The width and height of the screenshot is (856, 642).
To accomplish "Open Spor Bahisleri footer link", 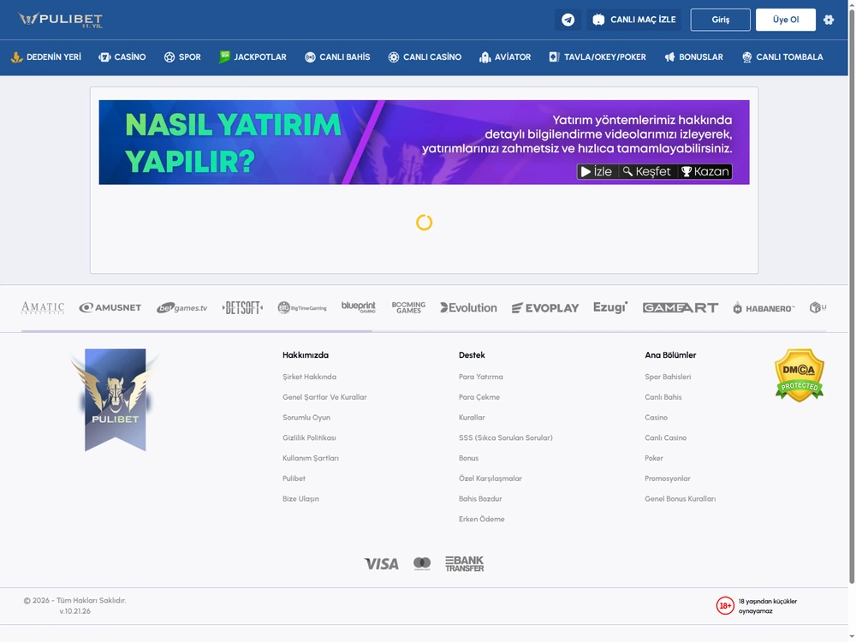I will [x=668, y=377].
